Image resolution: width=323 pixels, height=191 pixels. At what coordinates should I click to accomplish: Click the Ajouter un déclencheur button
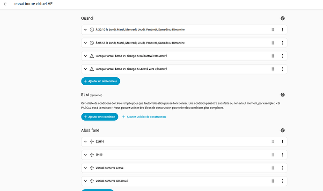coord(101,81)
